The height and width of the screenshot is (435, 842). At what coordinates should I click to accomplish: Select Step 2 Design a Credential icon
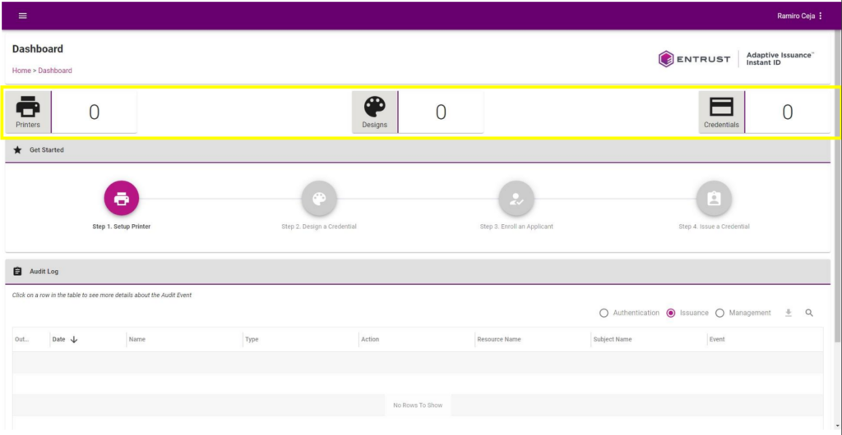pyautogui.click(x=319, y=199)
